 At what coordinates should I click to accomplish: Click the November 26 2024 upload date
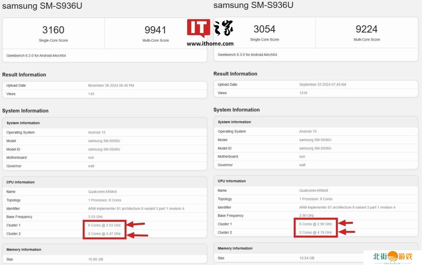click(111, 86)
